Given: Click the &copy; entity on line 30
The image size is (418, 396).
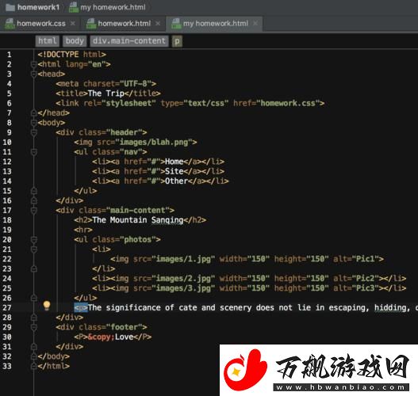Looking at the screenshot, I should pos(101,337).
